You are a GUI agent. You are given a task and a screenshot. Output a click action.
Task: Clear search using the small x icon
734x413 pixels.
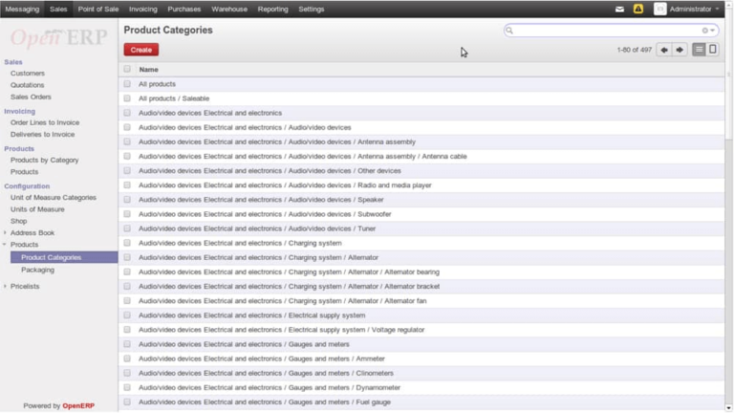point(705,31)
